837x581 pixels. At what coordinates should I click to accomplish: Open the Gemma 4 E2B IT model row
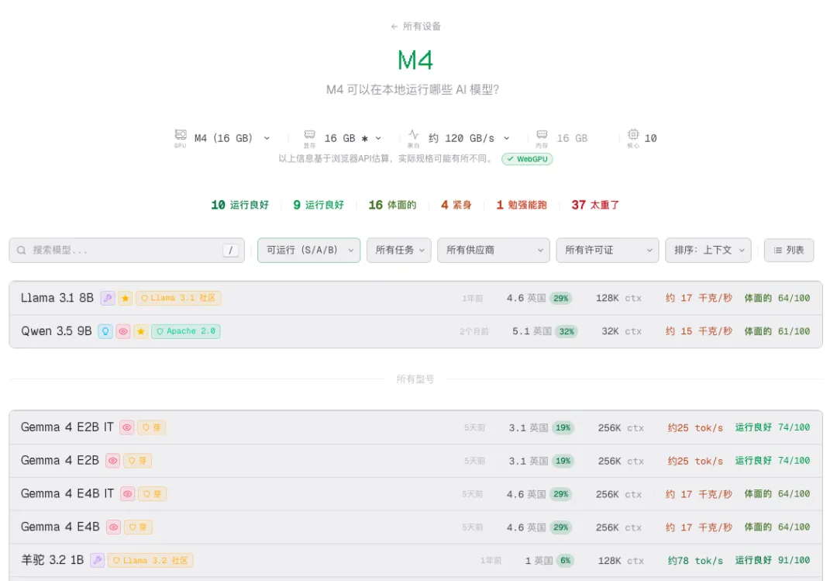pos(415,427)
